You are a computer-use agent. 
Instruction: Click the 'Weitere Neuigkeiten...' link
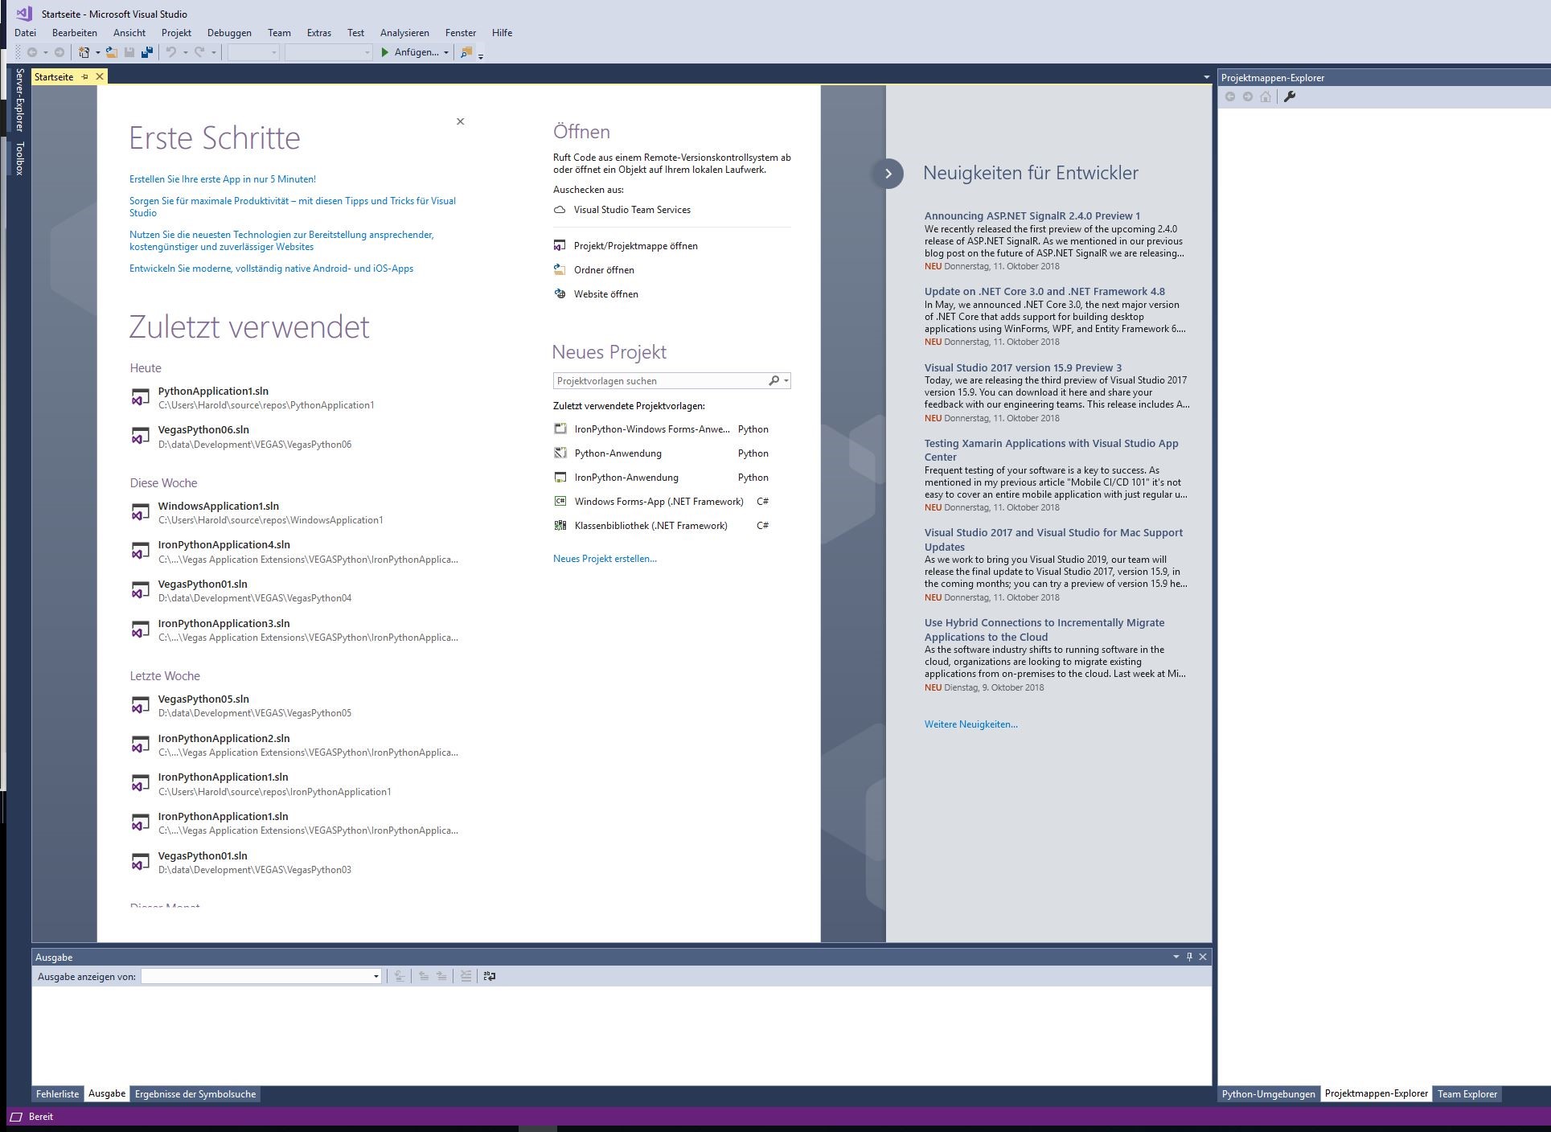(x=970, y=724)
